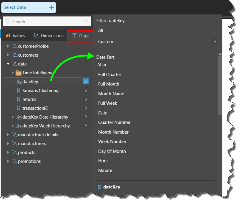241x205 pixels.
Task: Click the date part list scrollbar
Action: click(220, 86)
